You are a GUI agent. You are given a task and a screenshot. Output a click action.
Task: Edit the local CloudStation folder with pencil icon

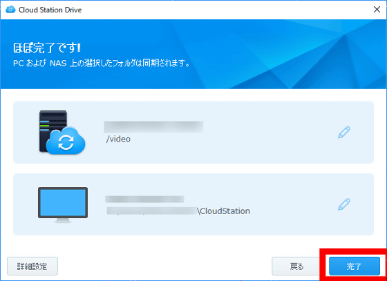point(344,204)
